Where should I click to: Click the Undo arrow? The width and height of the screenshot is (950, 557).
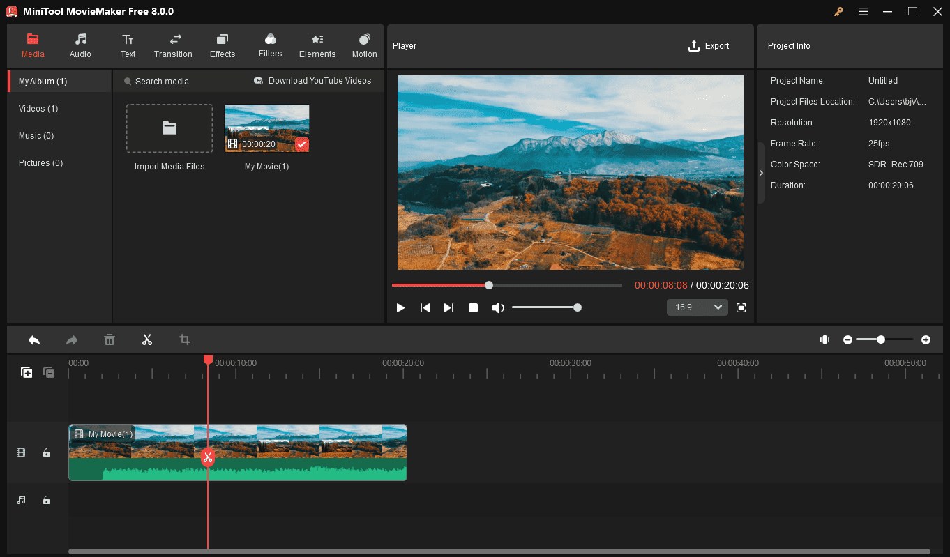click(34, 339)
